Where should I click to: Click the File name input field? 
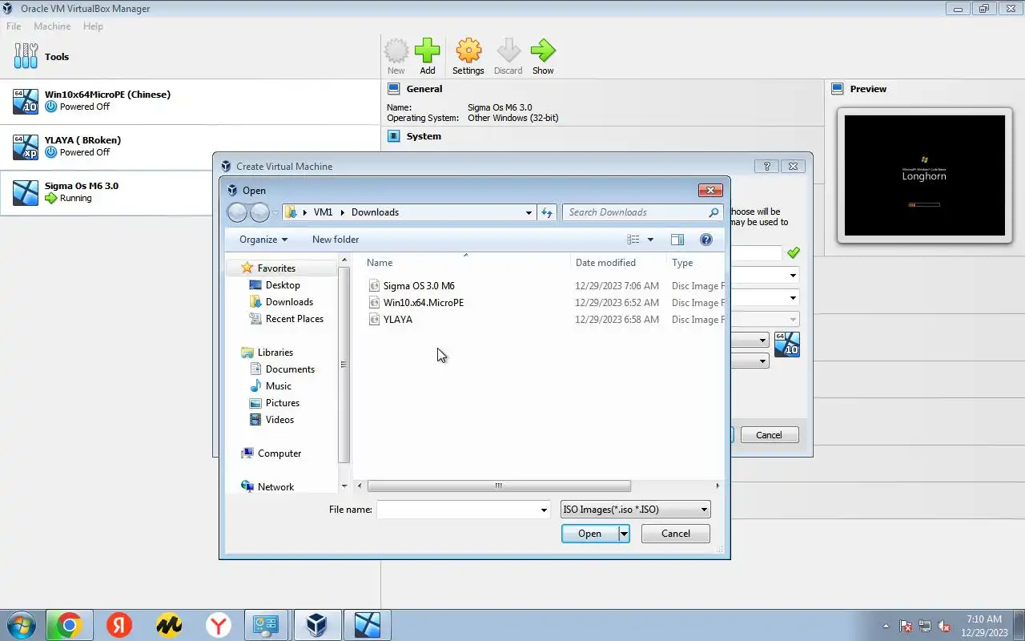pos(458,510)
